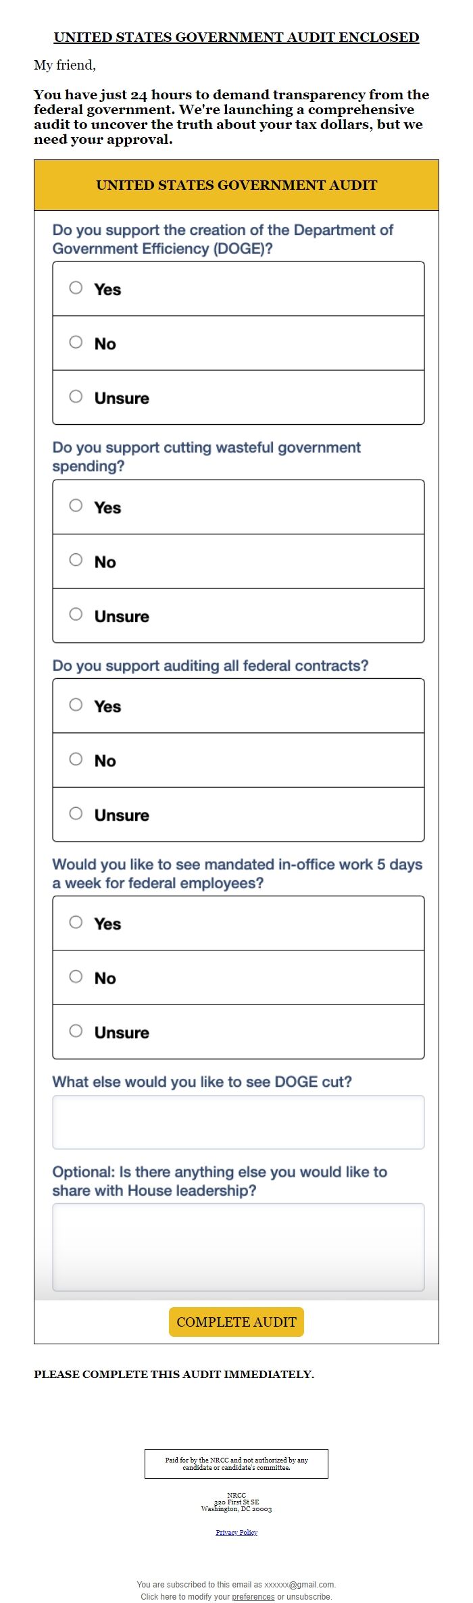
Task: Click the NRCC paid-for disclaimer box
Action: [236, 1463]
